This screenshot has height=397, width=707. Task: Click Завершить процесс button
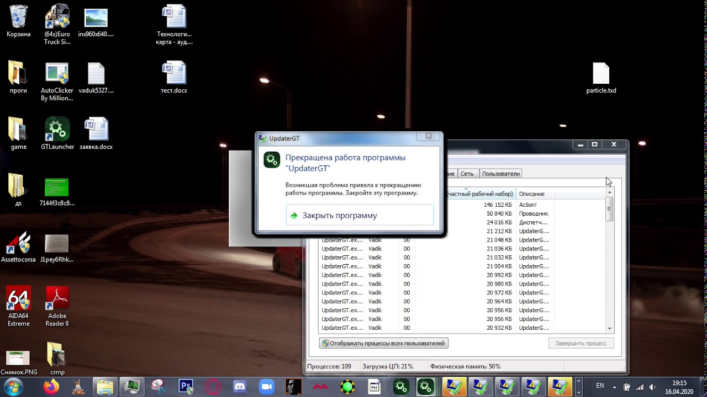(x=581, y=343)
